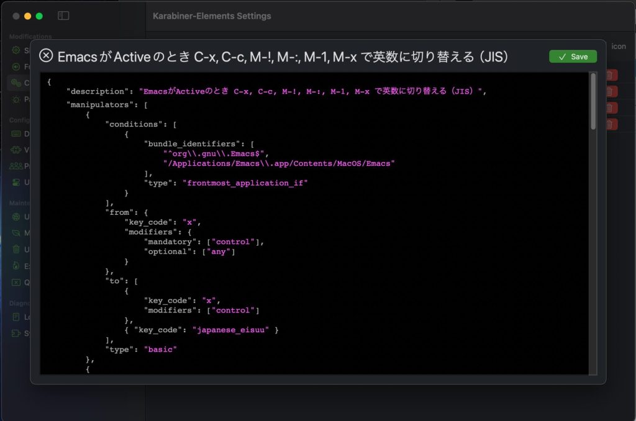Open Devices via the keyboard sidebar icon

16,134
